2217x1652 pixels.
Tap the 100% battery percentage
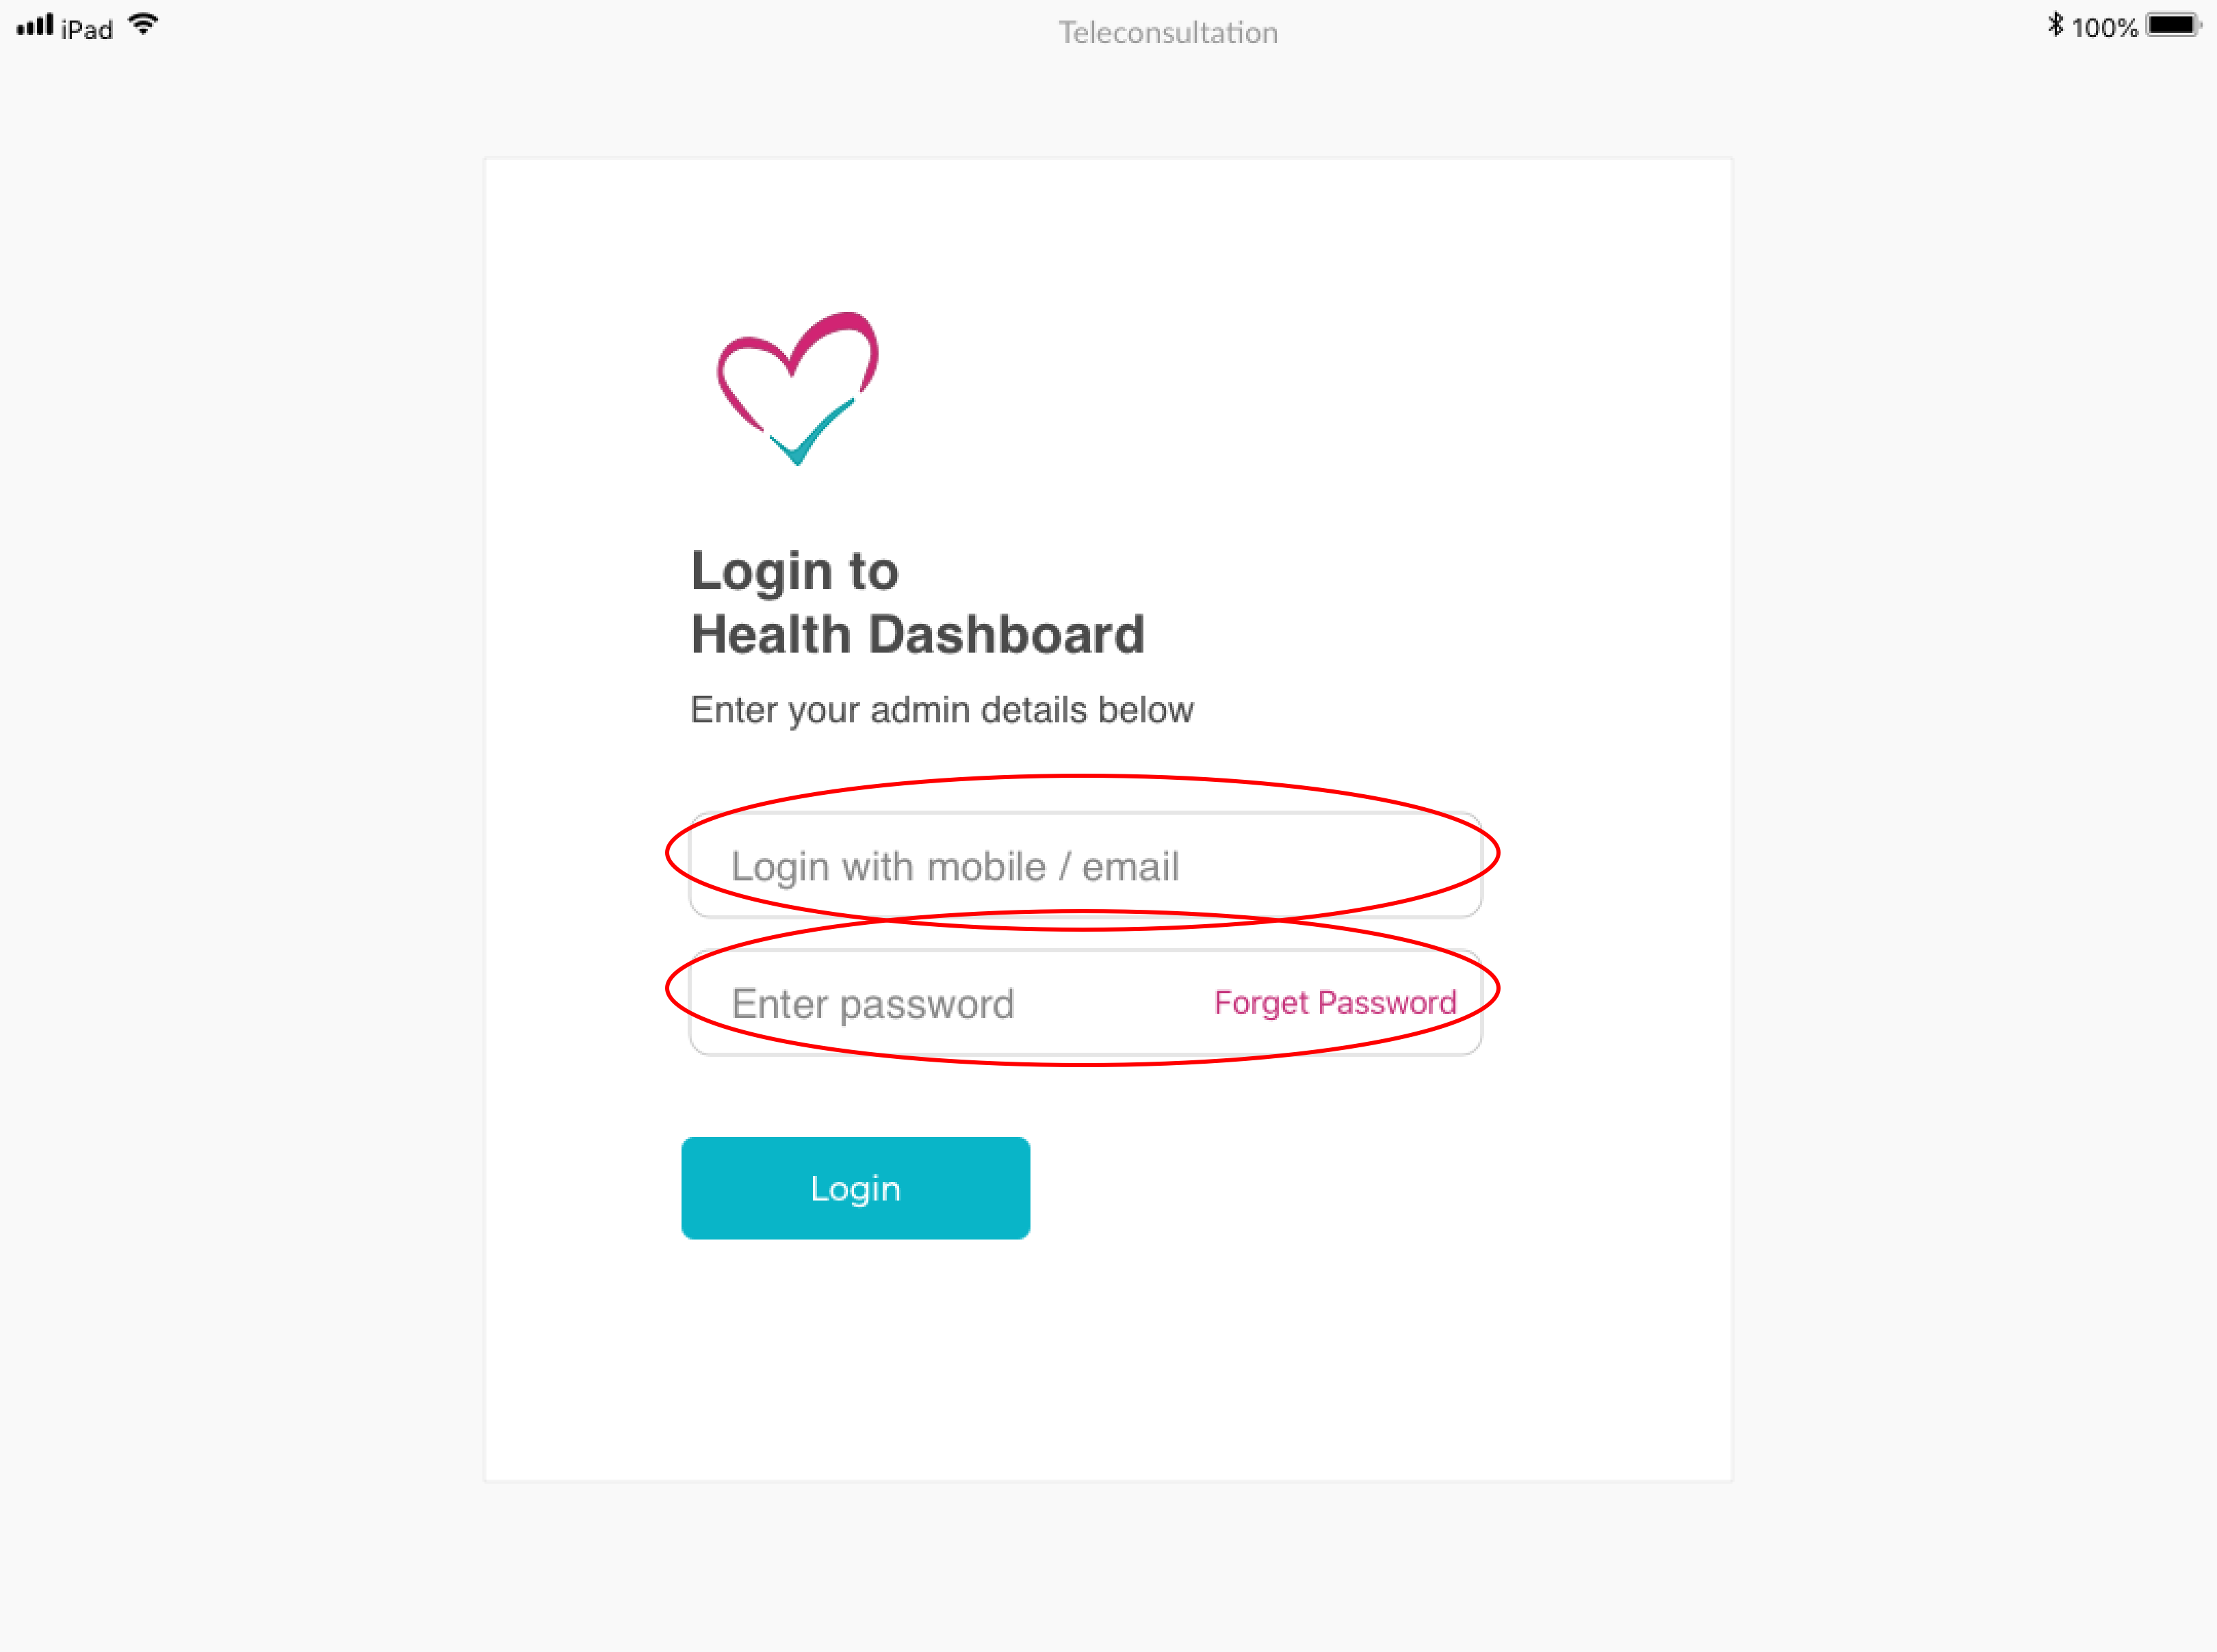tap(2104, 28)
